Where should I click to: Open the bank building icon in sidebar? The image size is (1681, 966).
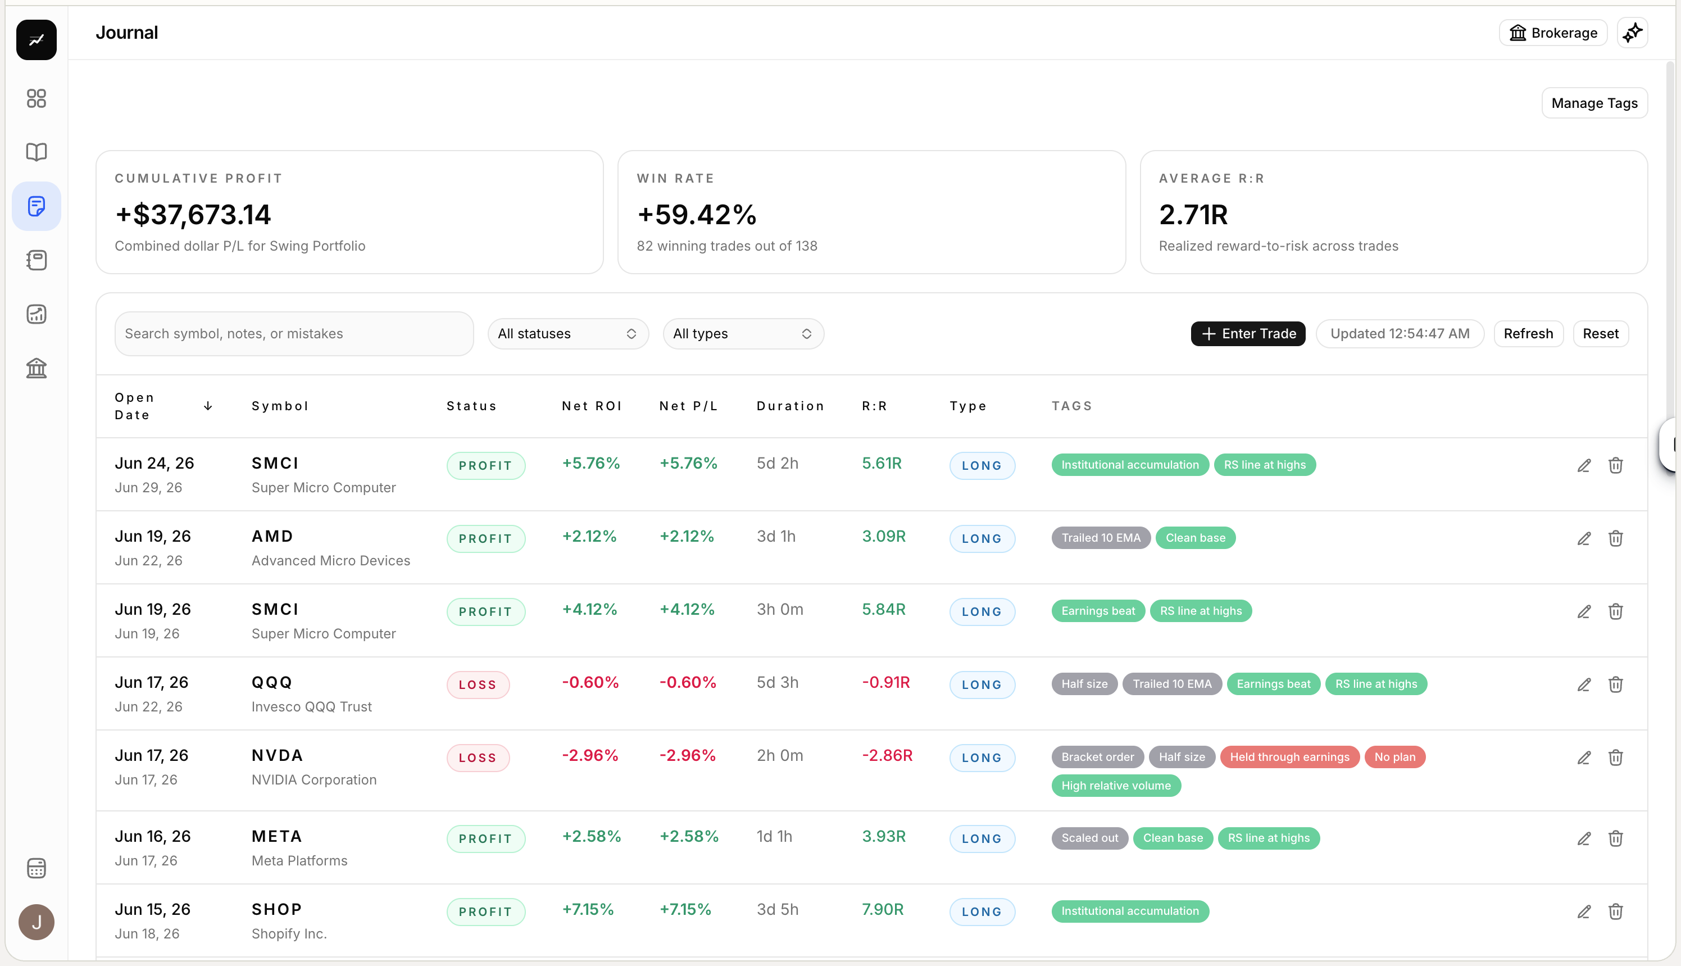click(x=37, y=368)
